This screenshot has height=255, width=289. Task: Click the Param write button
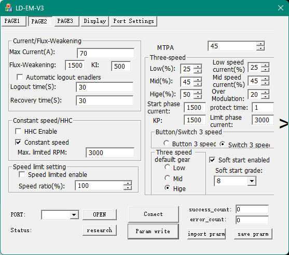tap(153, 232)
